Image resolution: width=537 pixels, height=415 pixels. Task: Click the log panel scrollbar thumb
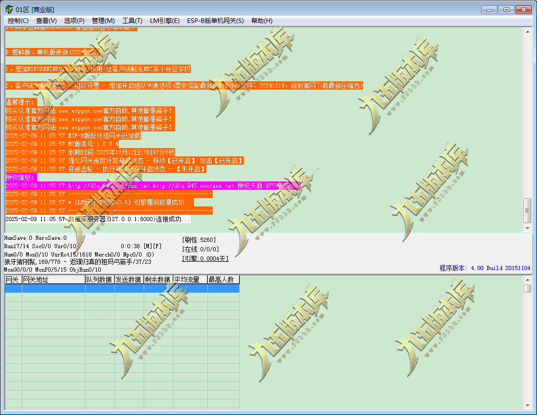coord(528,210)
